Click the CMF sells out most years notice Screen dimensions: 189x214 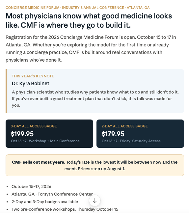coord(95,165)
